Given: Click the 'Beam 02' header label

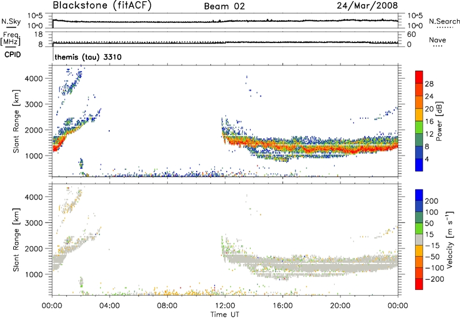Looking at the screenshot, I should [224, 6].
